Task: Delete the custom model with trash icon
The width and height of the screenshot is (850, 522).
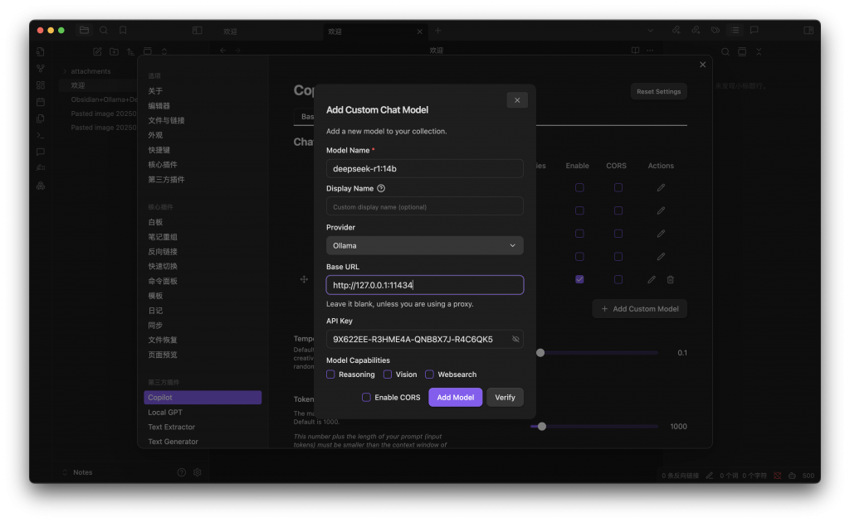Action: point(671,280)
